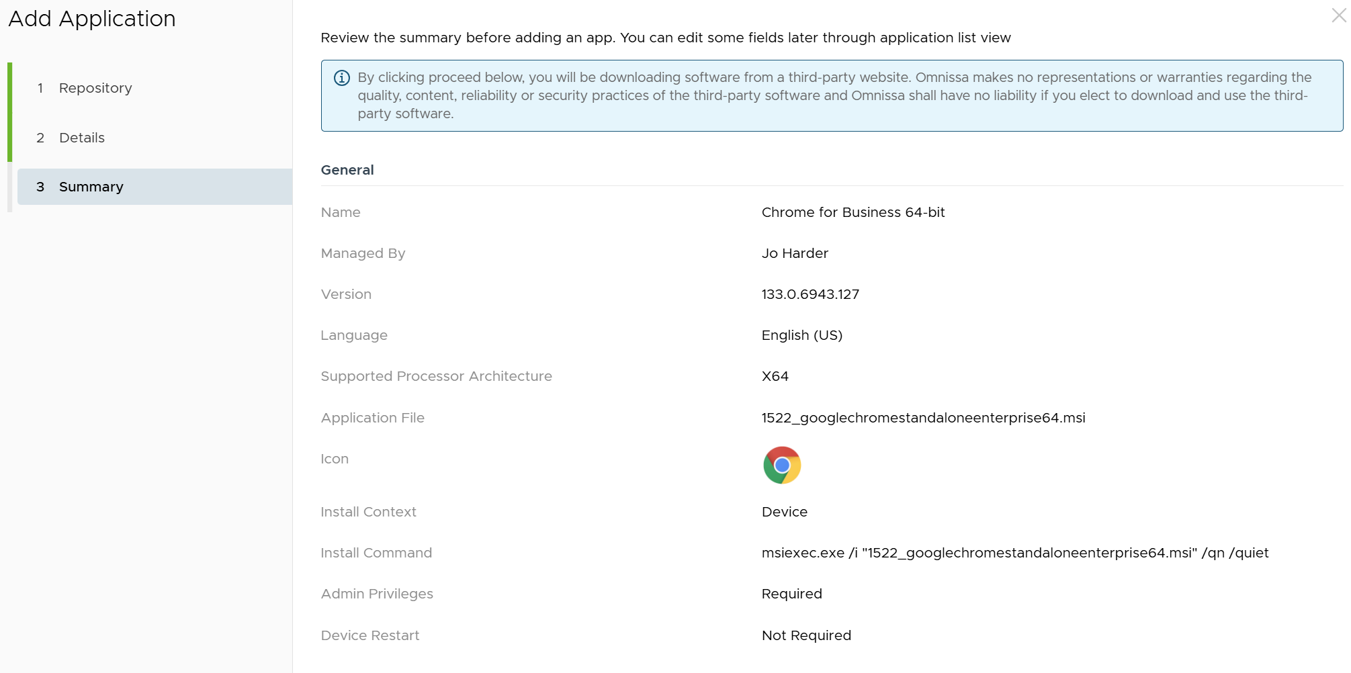The width and height of the screenshot is (1351, 673).
Task: Click the General section heading
Action: point(347,170)
